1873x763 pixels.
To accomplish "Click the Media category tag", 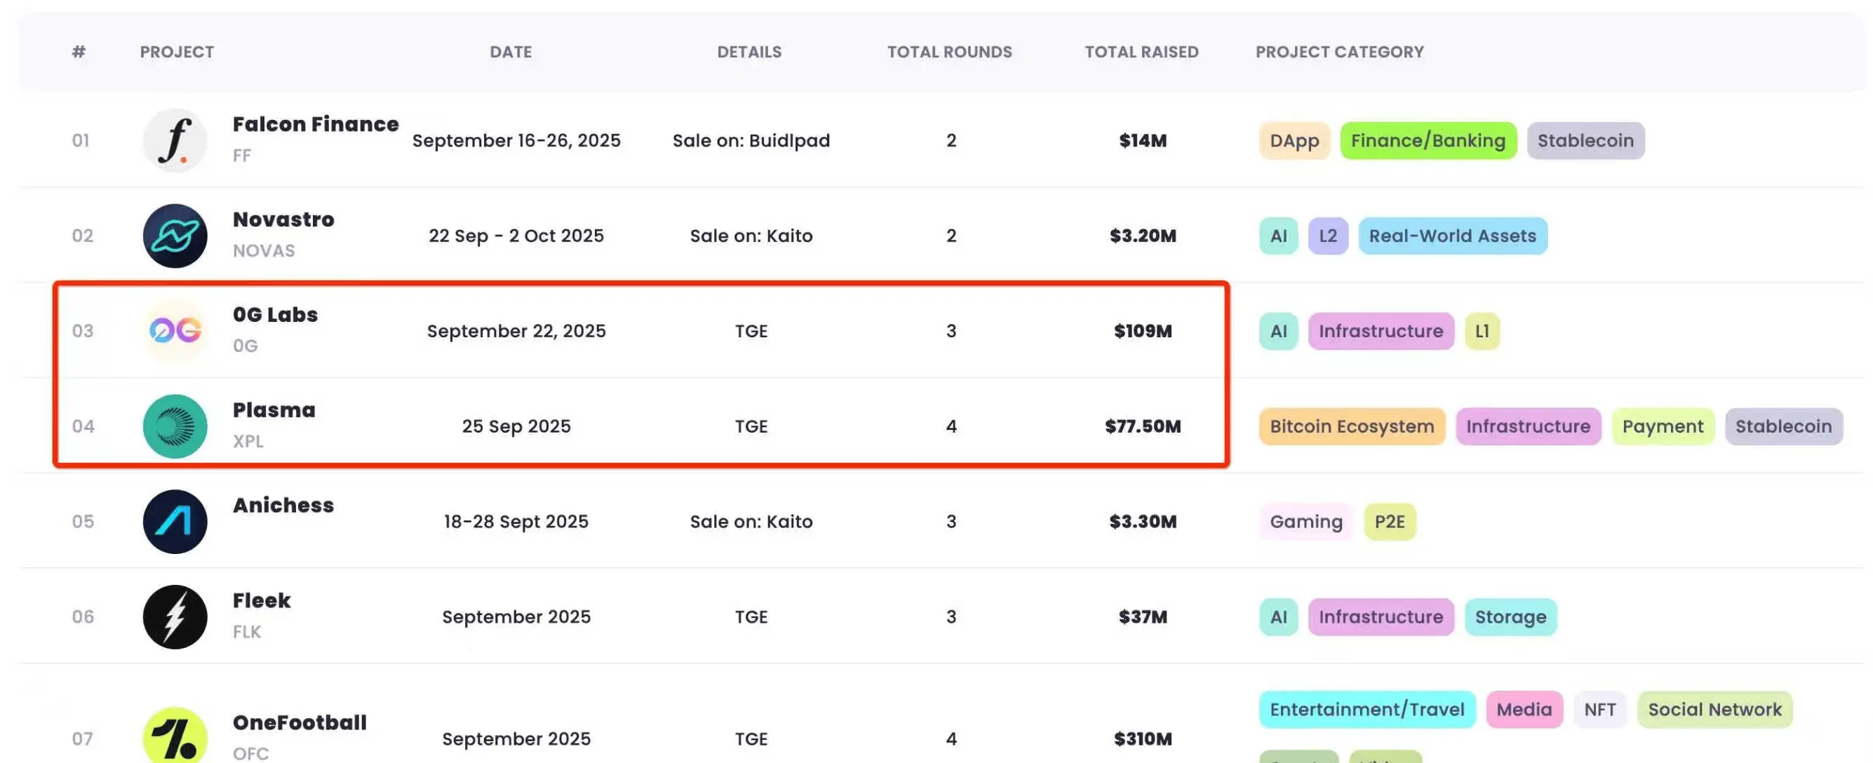I will click(x=1524, y=709).
